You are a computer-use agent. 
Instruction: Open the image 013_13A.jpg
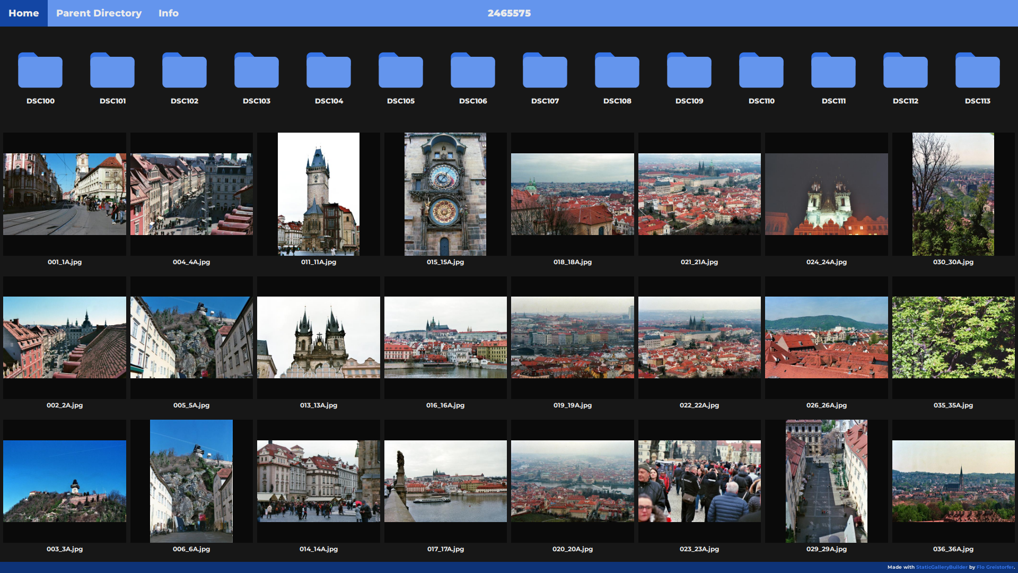(x=318, y=337)
